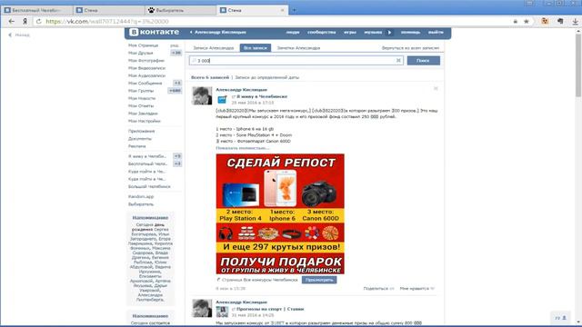Open Записи до определенной даты filter

pos(266,77)
